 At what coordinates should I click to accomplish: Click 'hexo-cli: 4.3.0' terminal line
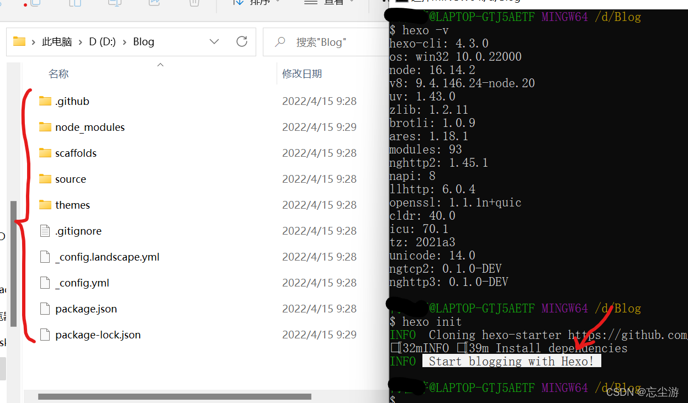point(439,44)
